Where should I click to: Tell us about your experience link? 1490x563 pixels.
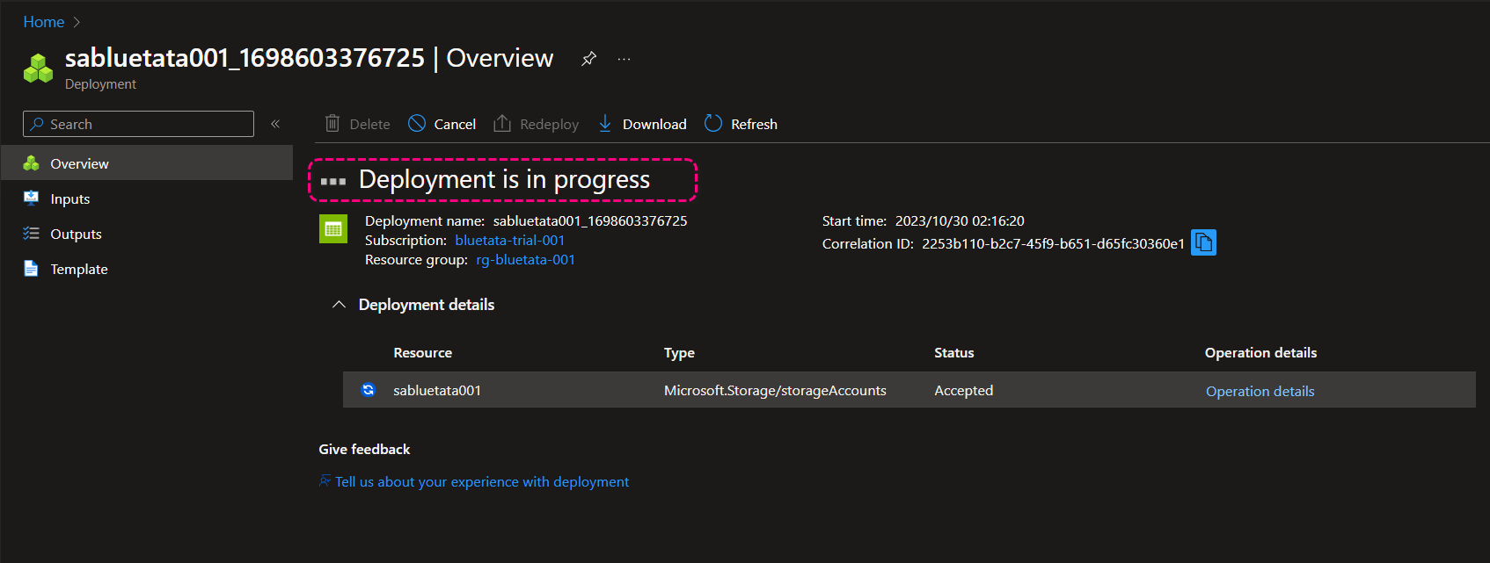click(x=482, y=481)
